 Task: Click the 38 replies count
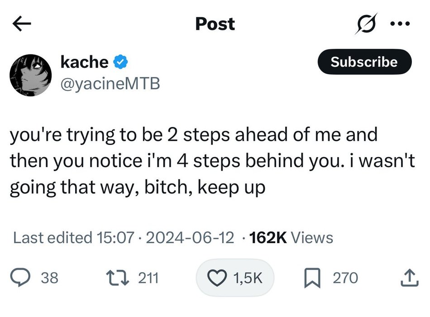click(x=50, y=278)
